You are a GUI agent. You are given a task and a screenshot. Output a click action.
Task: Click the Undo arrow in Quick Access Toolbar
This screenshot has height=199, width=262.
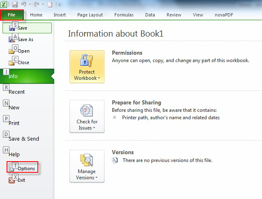click(x=24, y=5)
